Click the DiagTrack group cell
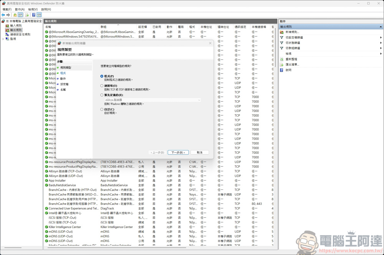This screenshot has height=255, width=384. [107, 208]
